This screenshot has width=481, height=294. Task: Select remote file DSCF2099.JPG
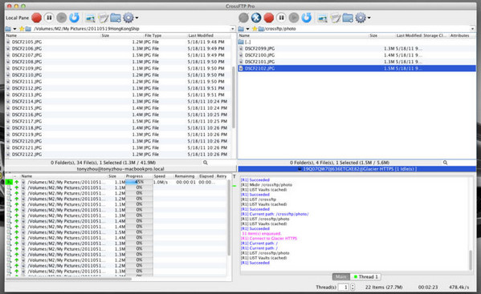tap(357, 48)
